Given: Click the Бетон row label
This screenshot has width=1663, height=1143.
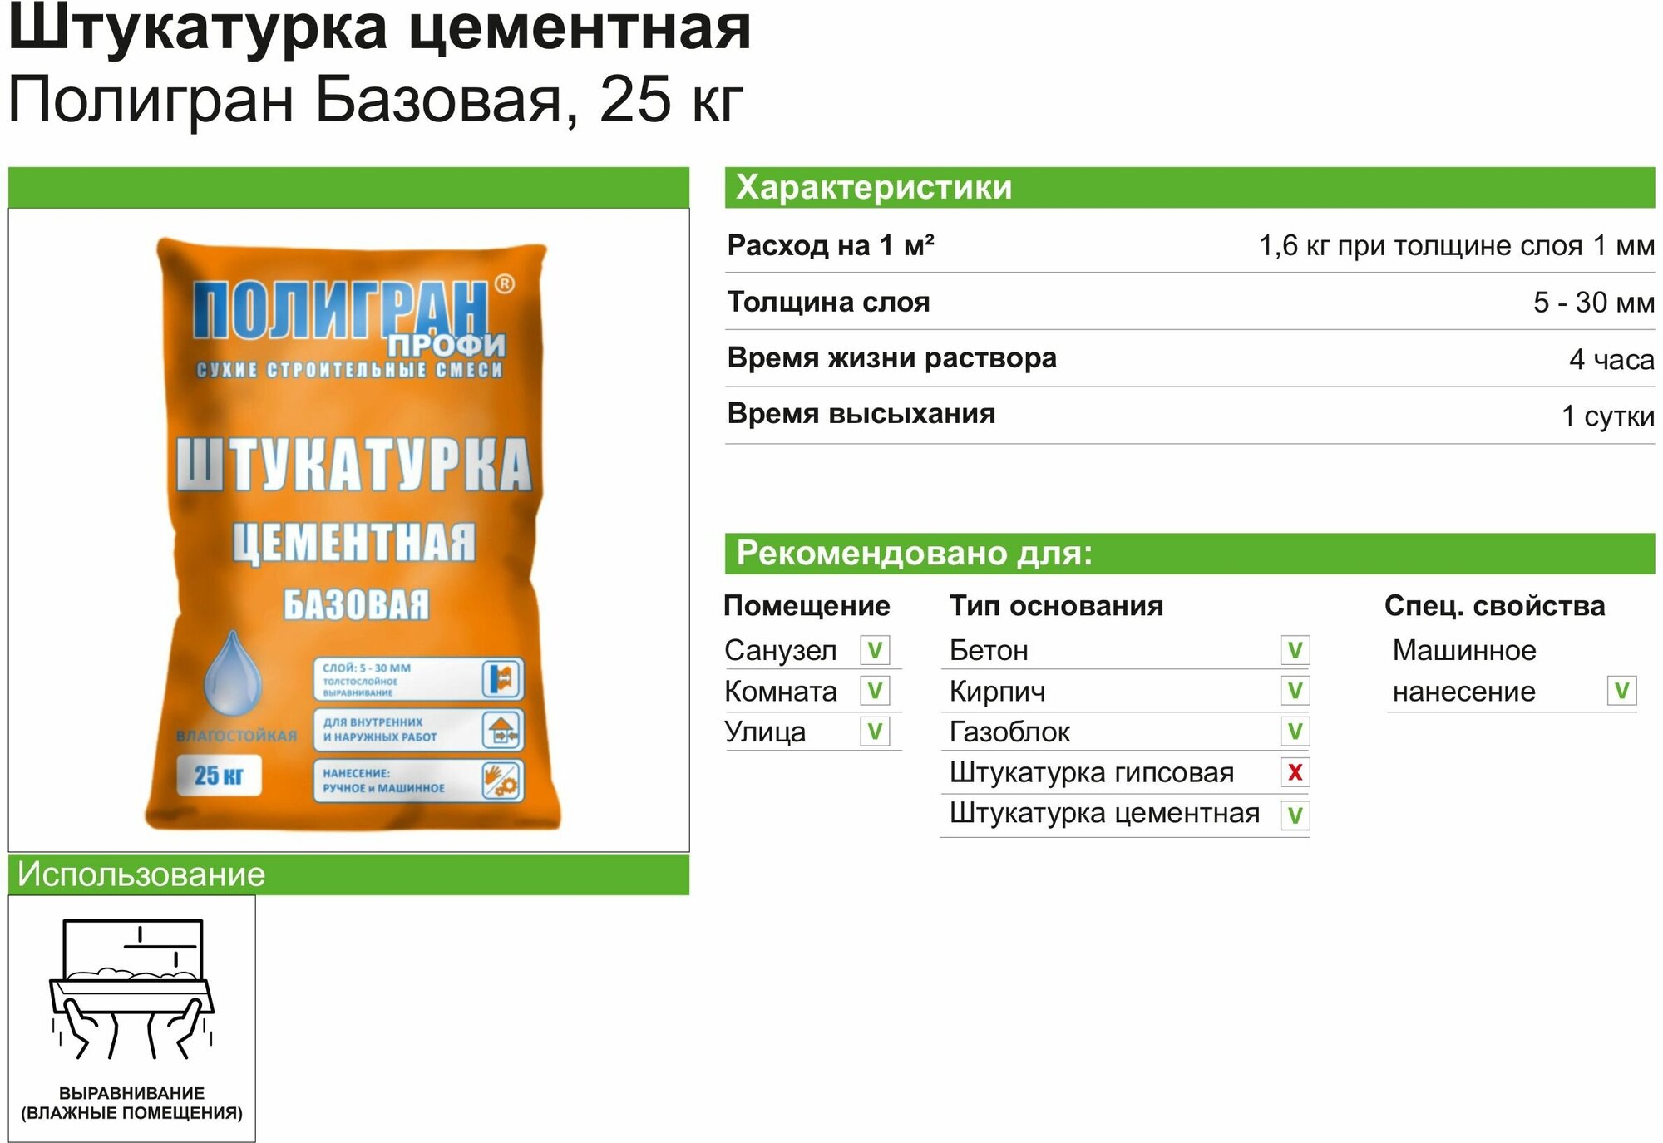Looking at the screenshot, I should point(989,650).
